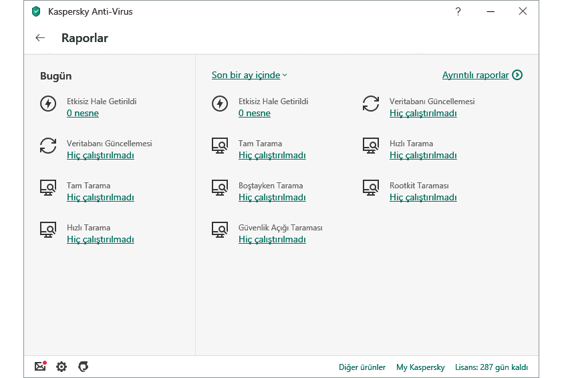The width and height of the screenshot is (564, 378).
Task: Click the Lisans: 287 gün kaldı link
Action: coord(491,367)
